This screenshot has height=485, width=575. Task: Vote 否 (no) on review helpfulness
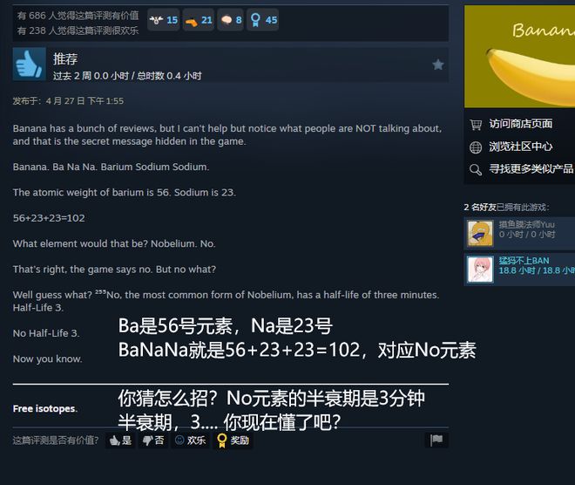[x=153, y=441]
